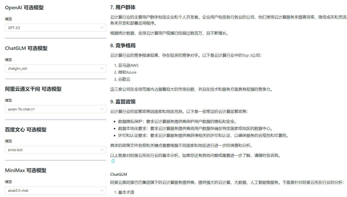This screenshot has height=197, width=347.
Task: Click the '模型' label above ernie-bot
Action: click(9, 141)
